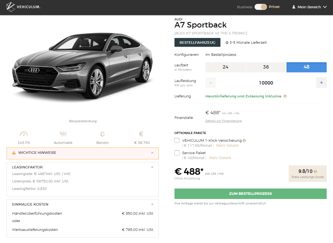Viewport: 333px width, 243px height.
Task: Select 36 months Laufzeit
Action: tap(266, 67)
